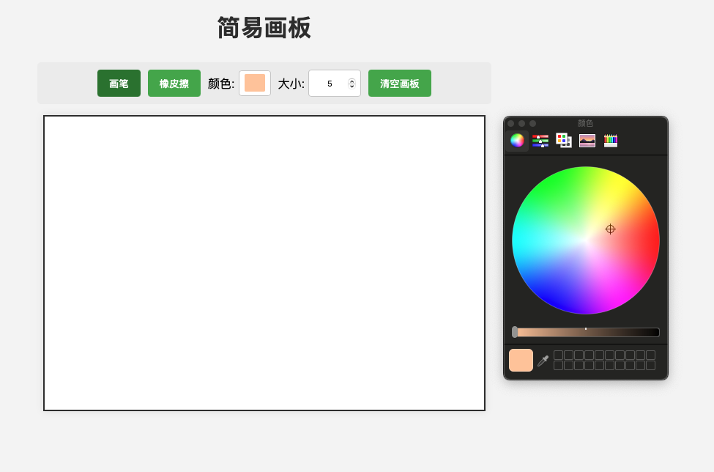
Task: Select the color wheel picker tab
Action: pyautogui.click(x=517, y=141)
